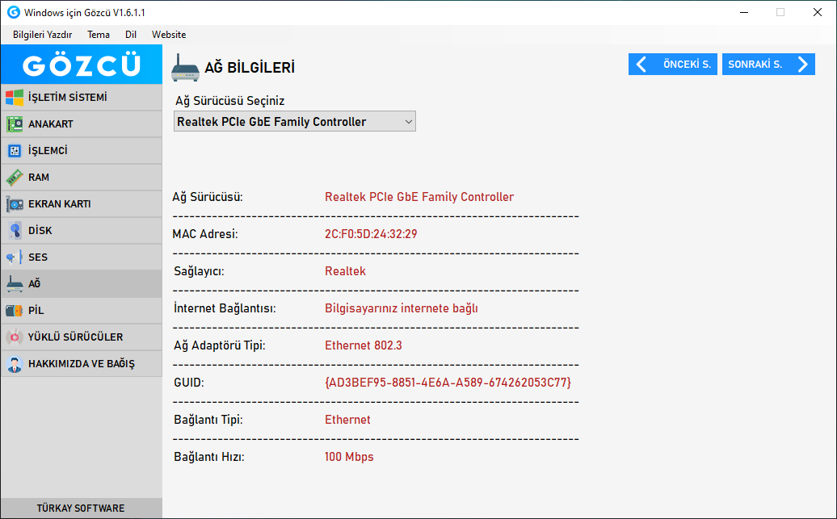Screen dimensions: 837x519
Task: Click the Sağlayıcı label
Action: tap(199, 271)
